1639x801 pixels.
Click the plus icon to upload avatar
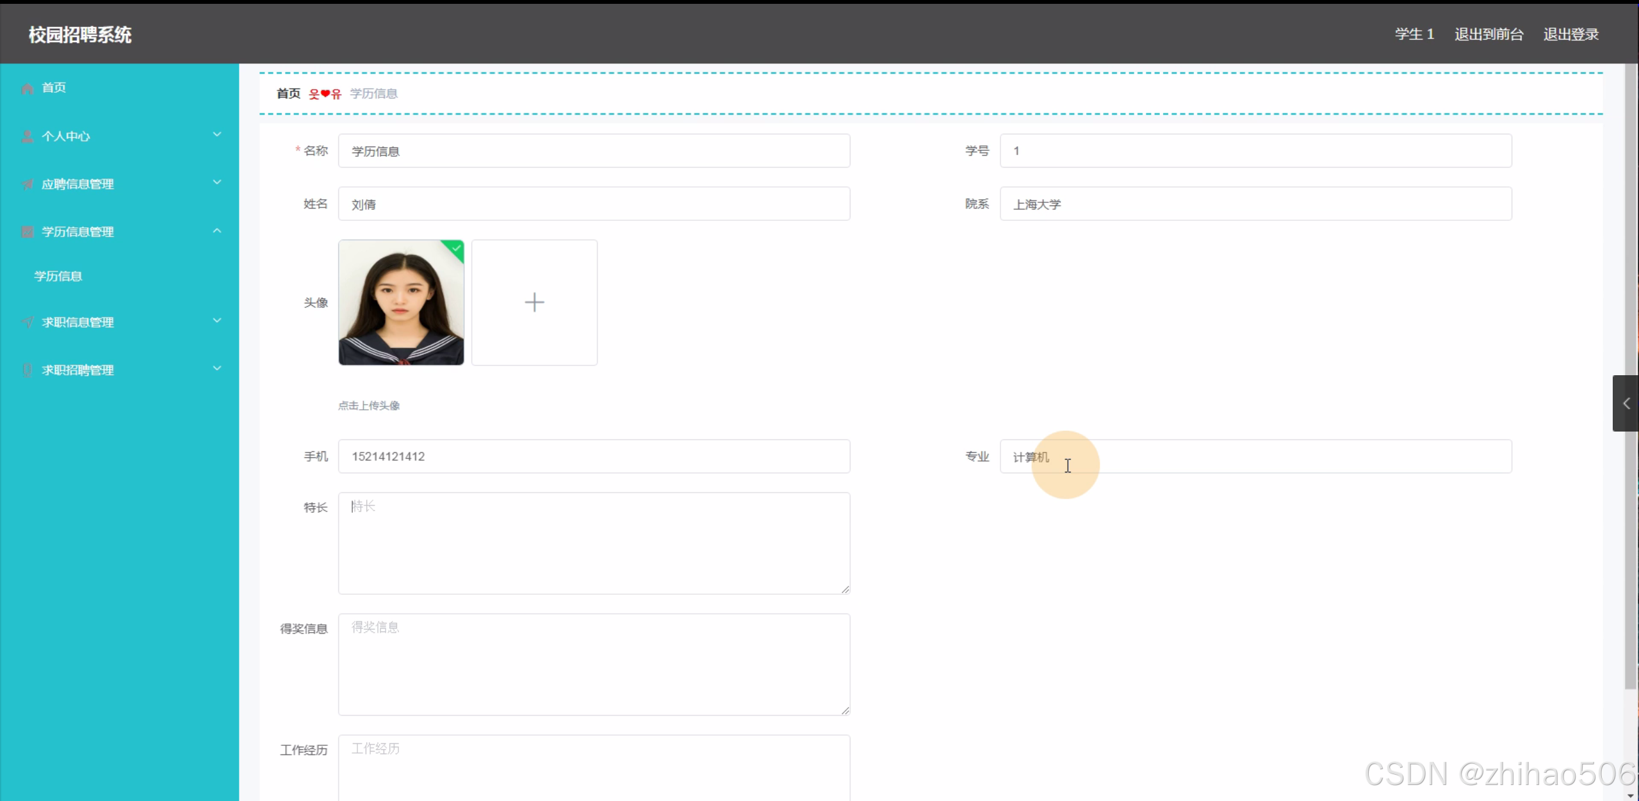[534, 302]
